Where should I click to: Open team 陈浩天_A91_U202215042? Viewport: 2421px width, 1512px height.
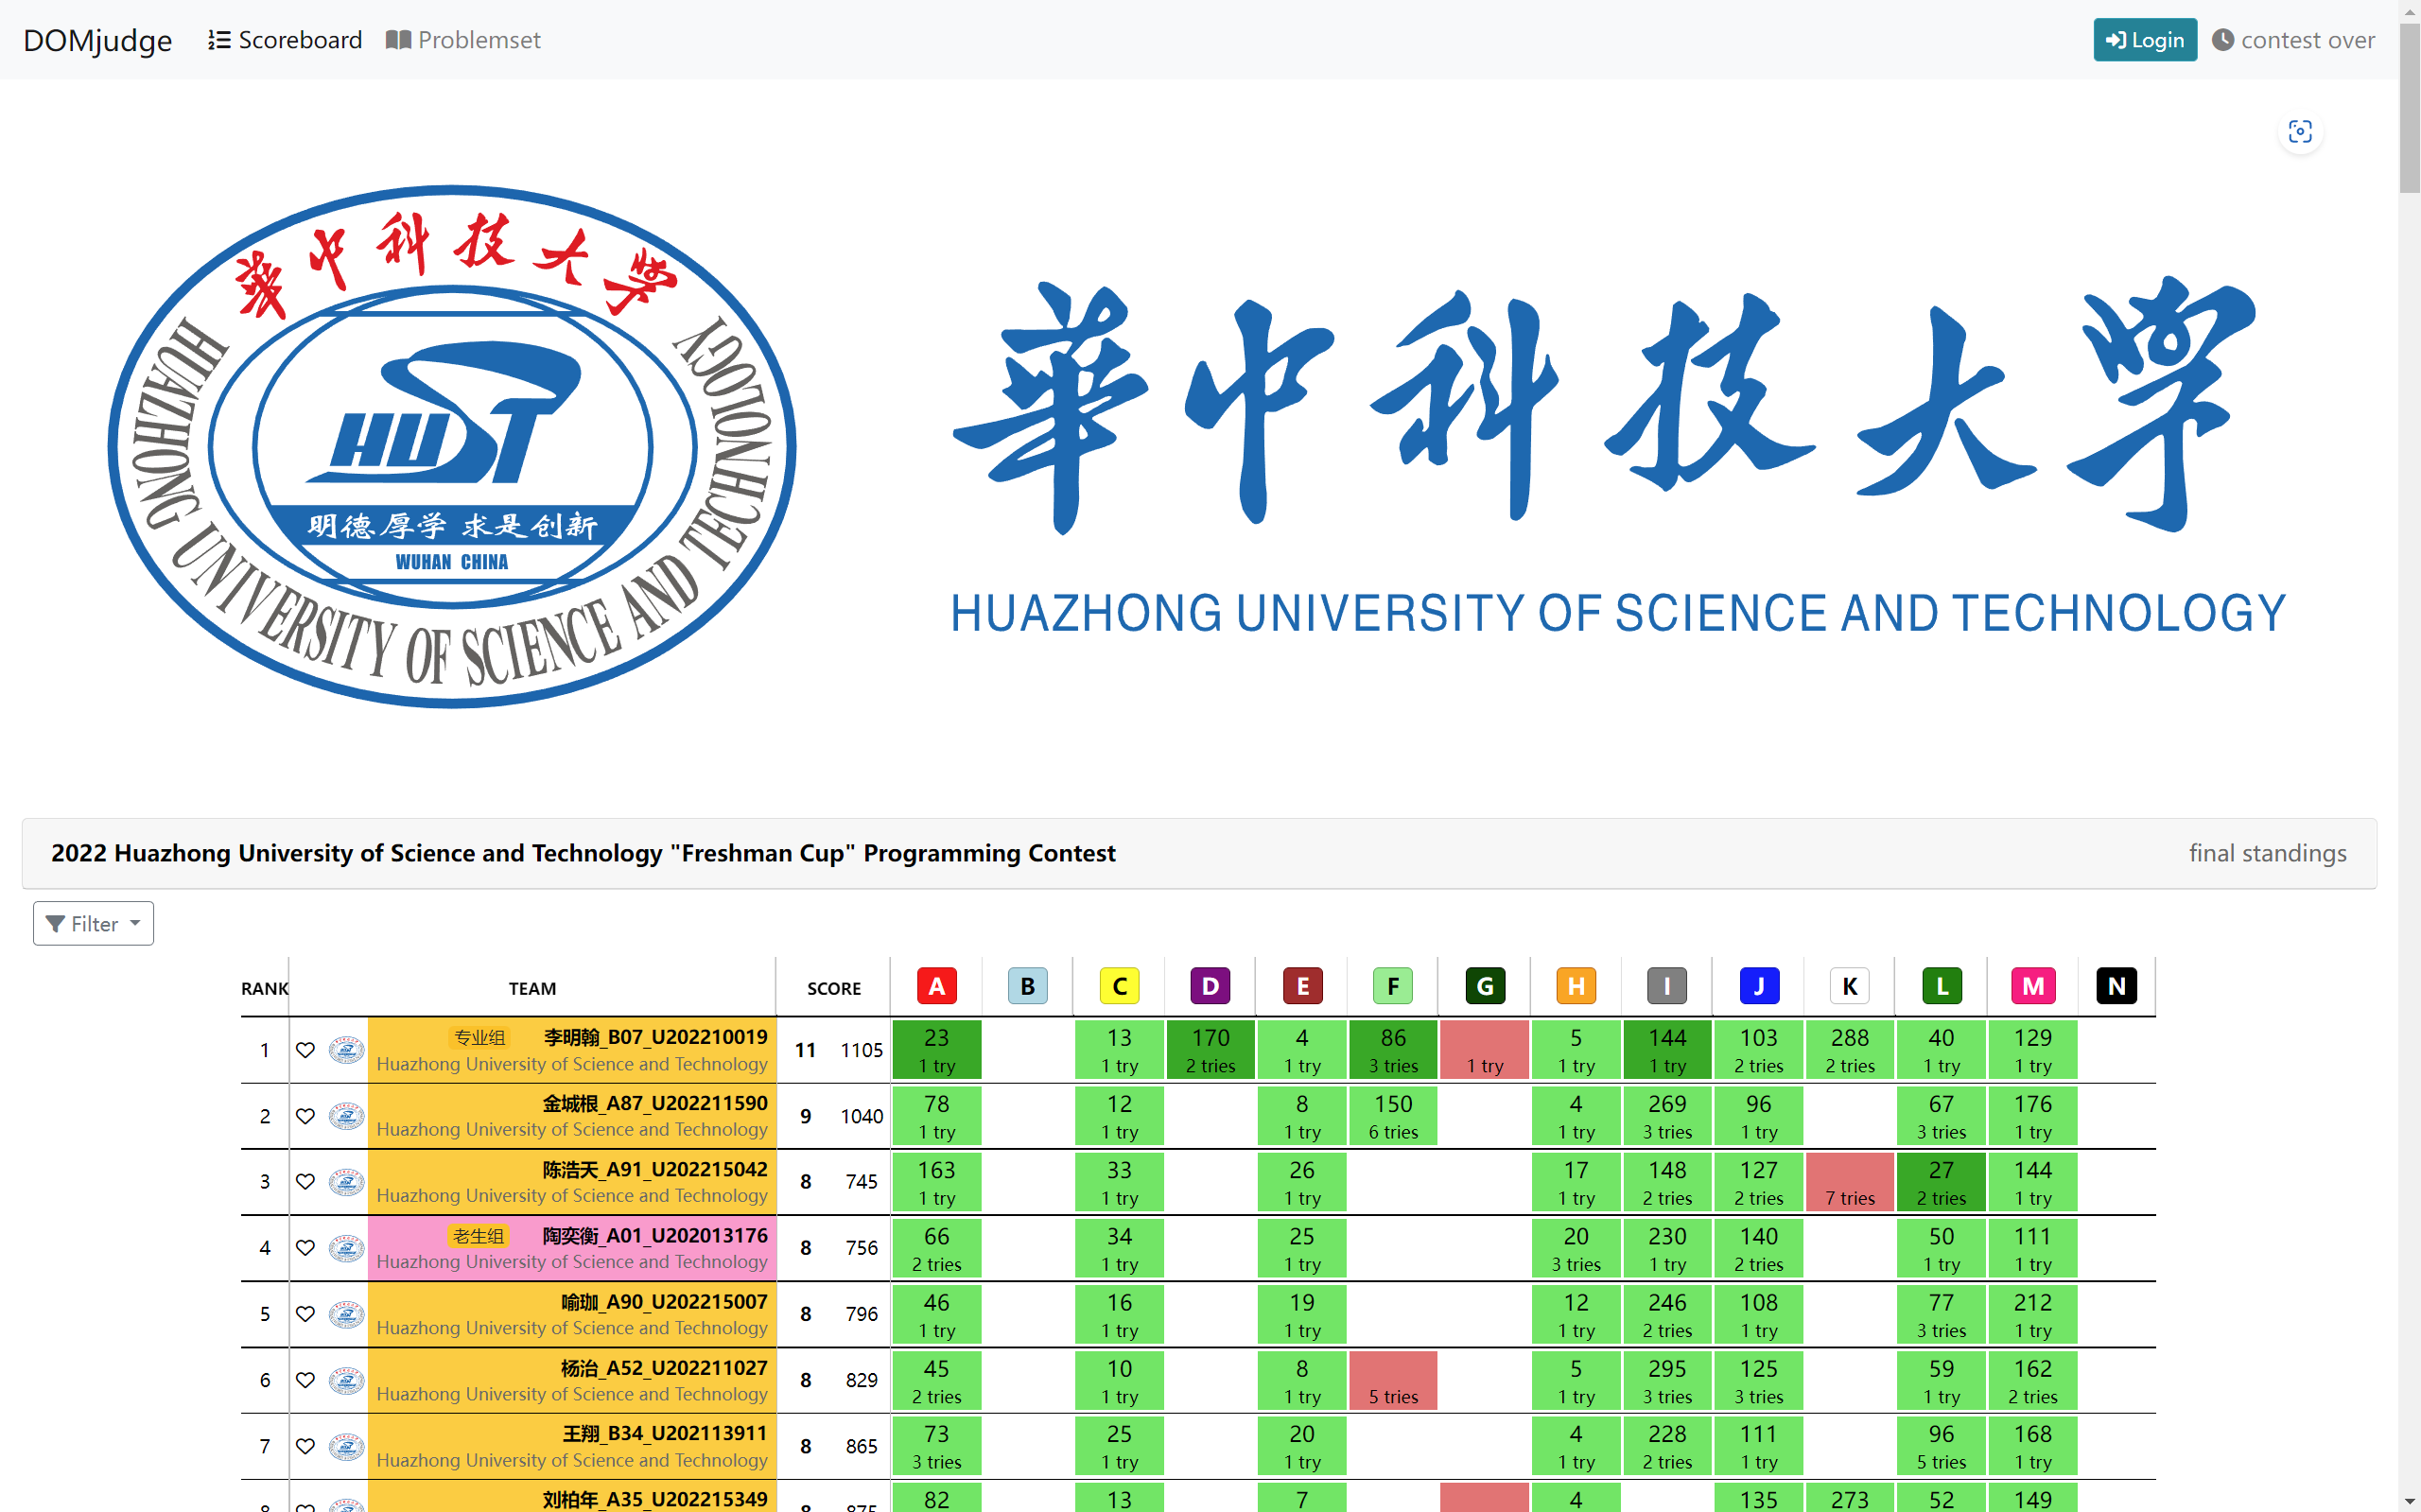pyautogui.click(x=655, y=1169)
